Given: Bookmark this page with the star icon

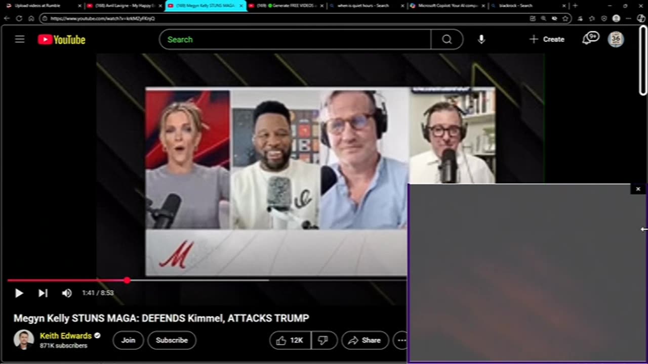Looking at the screenshot, I should click(x=565, y=18).
